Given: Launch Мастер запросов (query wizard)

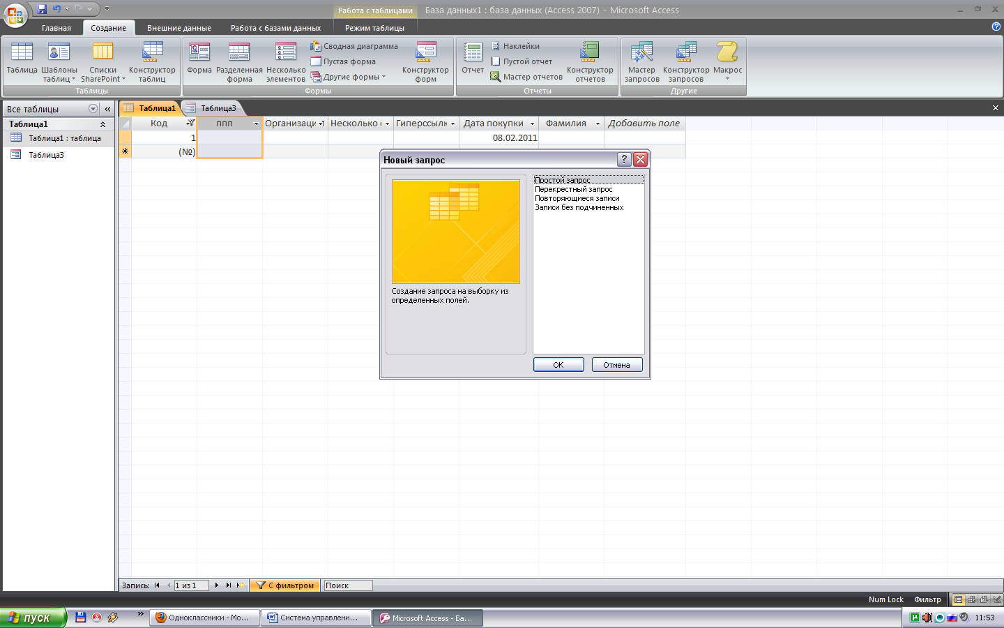Looking at the screenshot, I should pos(641,62).
